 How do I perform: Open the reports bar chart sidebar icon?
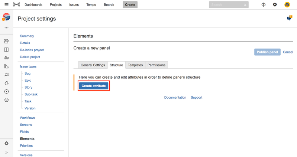(x=6, y=66)
